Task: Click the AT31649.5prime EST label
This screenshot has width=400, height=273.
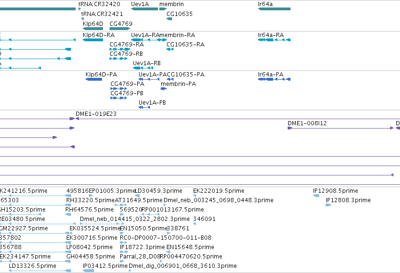Action: tap(139, 200)
